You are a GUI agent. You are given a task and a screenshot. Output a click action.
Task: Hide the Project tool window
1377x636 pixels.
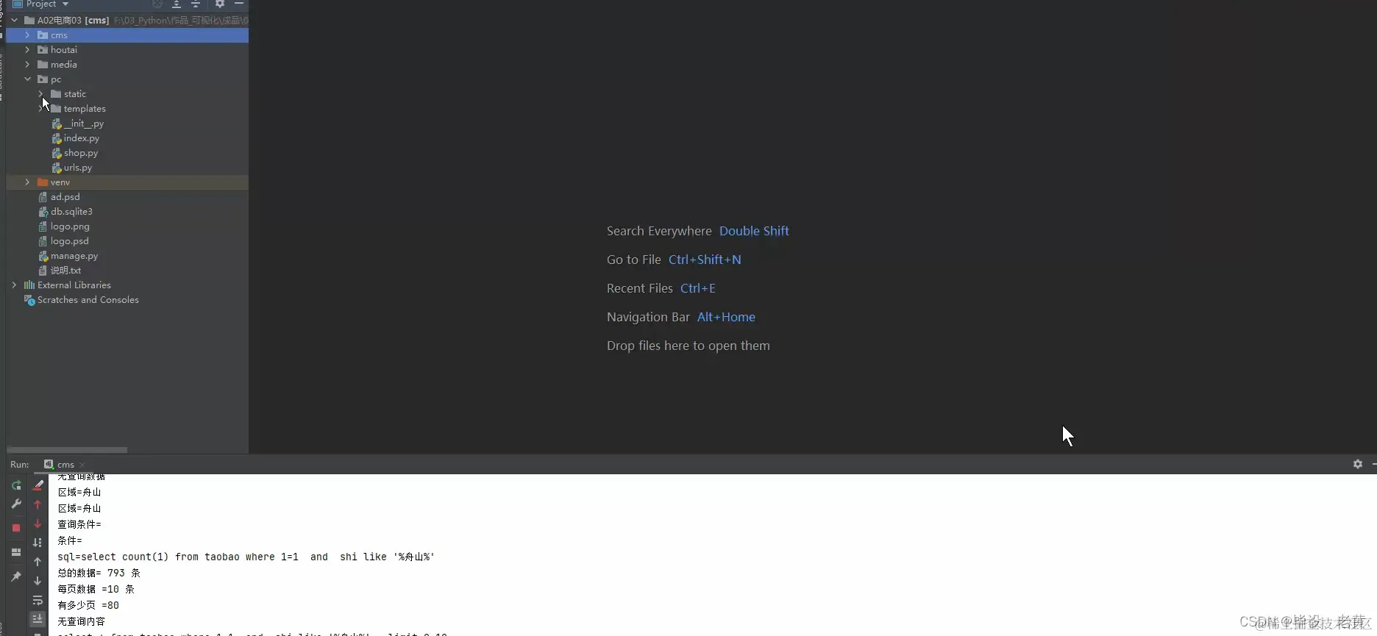point(239,4)
